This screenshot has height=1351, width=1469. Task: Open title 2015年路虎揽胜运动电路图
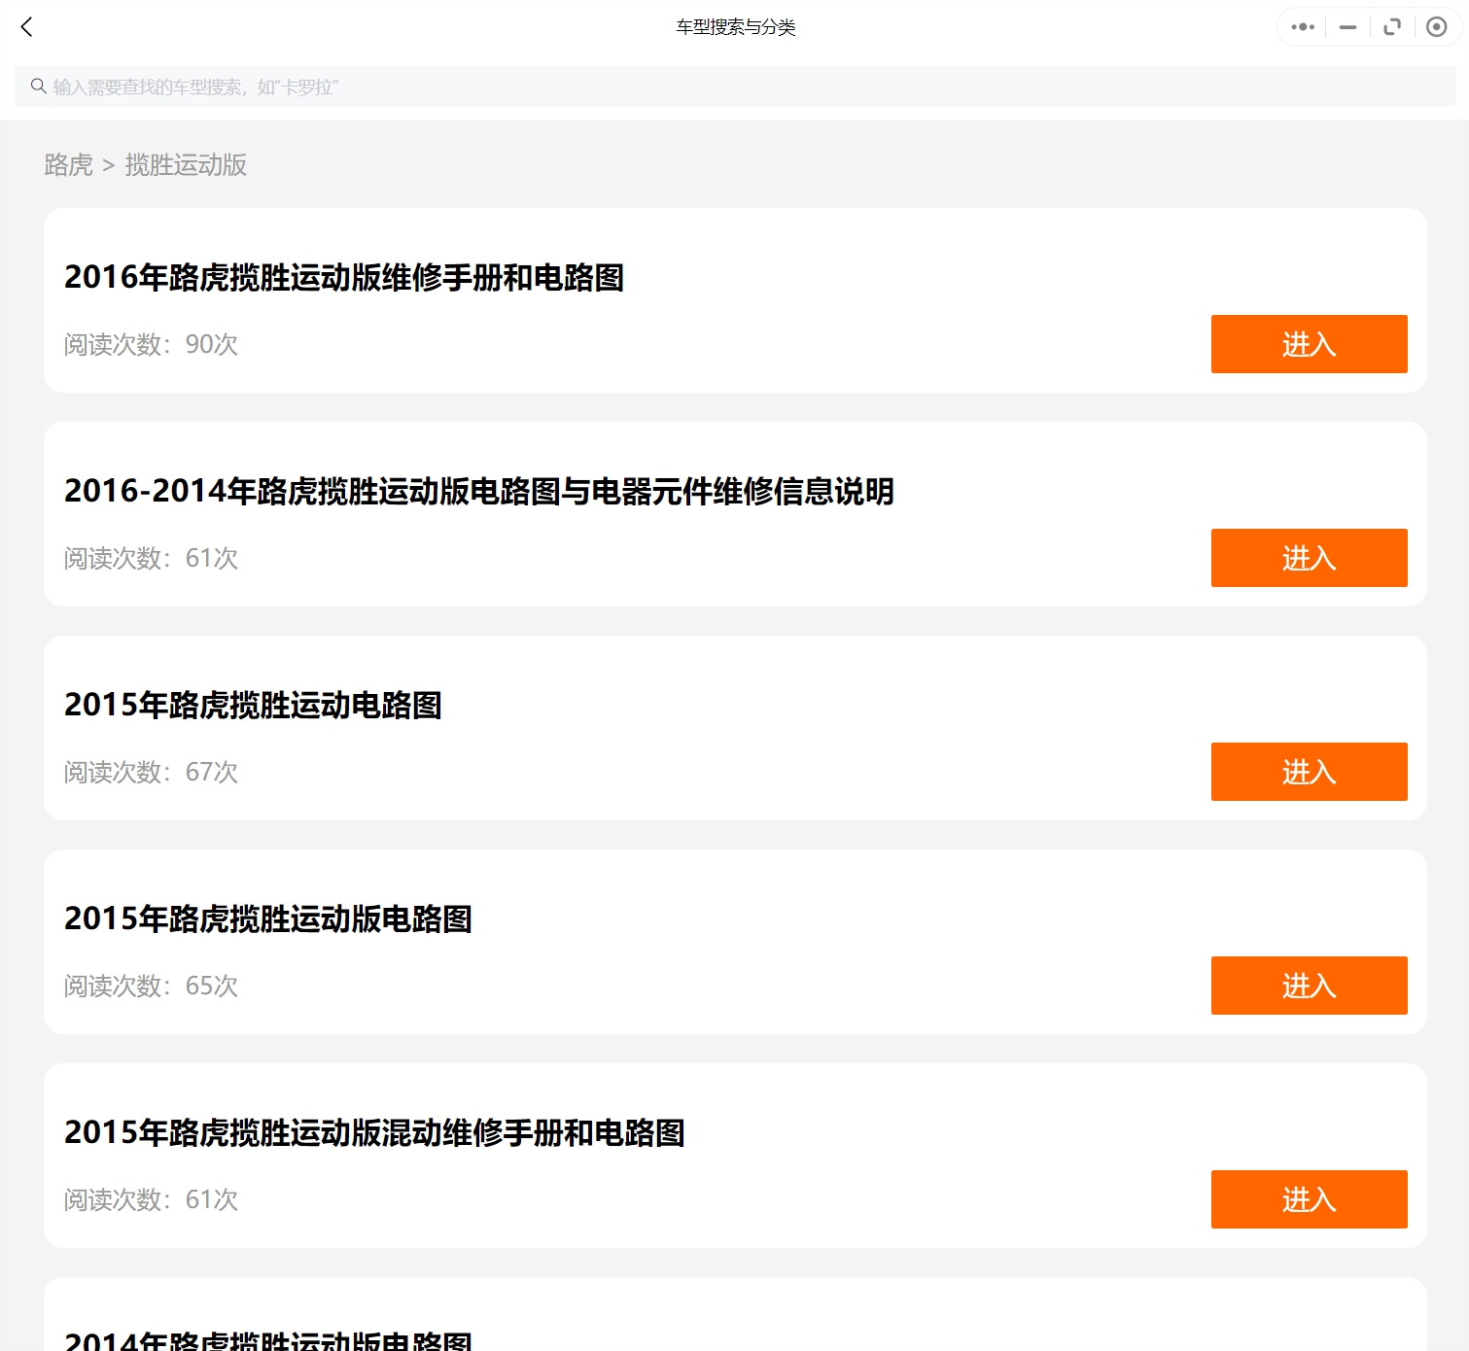pyautogui.click(x=253, y=706)
